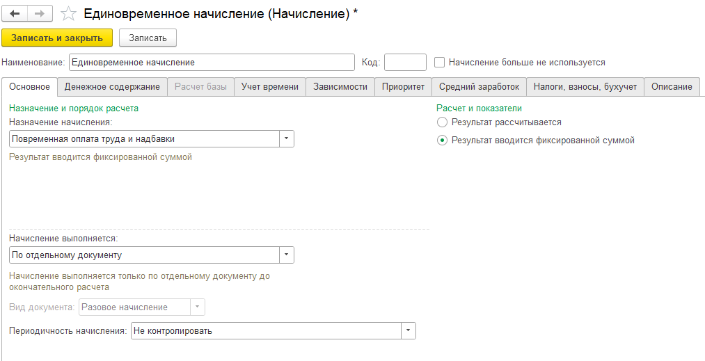Switch to the 'Зависимости' tab
The width and height of the screenshot is (705, 361).
pyautogui.click(x=340, y=87)
